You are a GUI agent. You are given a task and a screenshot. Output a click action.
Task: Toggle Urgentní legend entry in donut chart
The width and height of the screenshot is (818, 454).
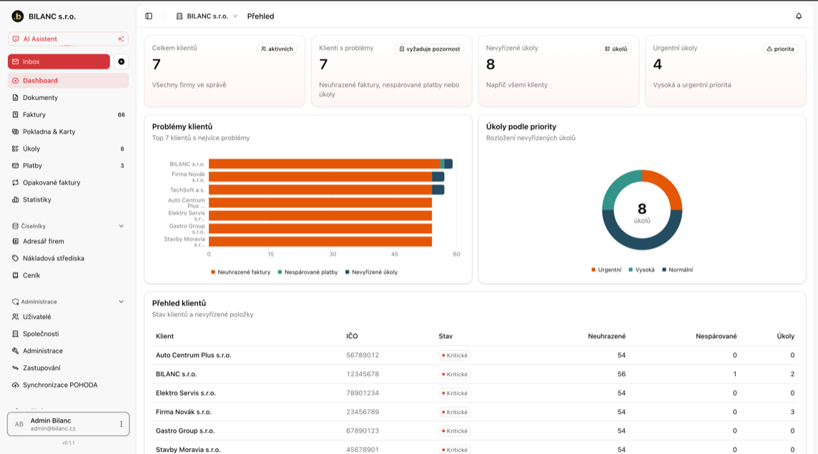606,270
